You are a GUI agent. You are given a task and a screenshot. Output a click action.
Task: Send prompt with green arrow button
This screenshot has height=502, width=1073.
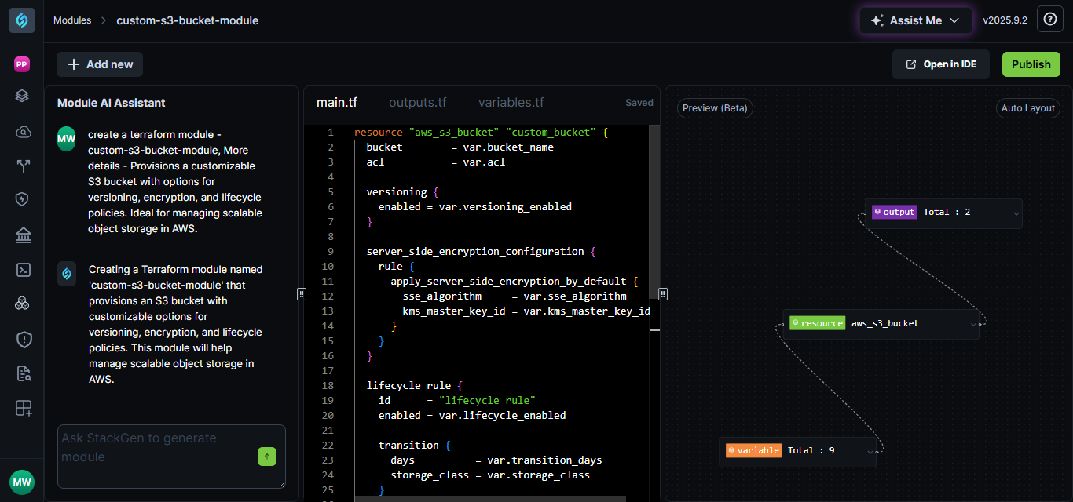[x=267, y=457]
